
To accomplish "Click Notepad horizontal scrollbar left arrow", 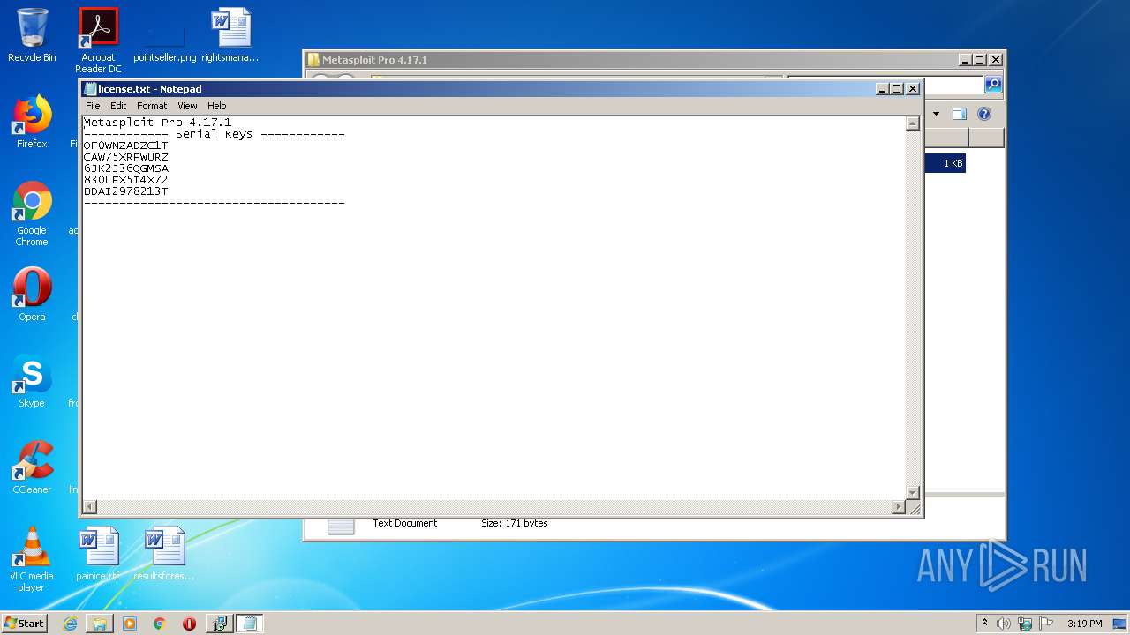I will [89, 507].
